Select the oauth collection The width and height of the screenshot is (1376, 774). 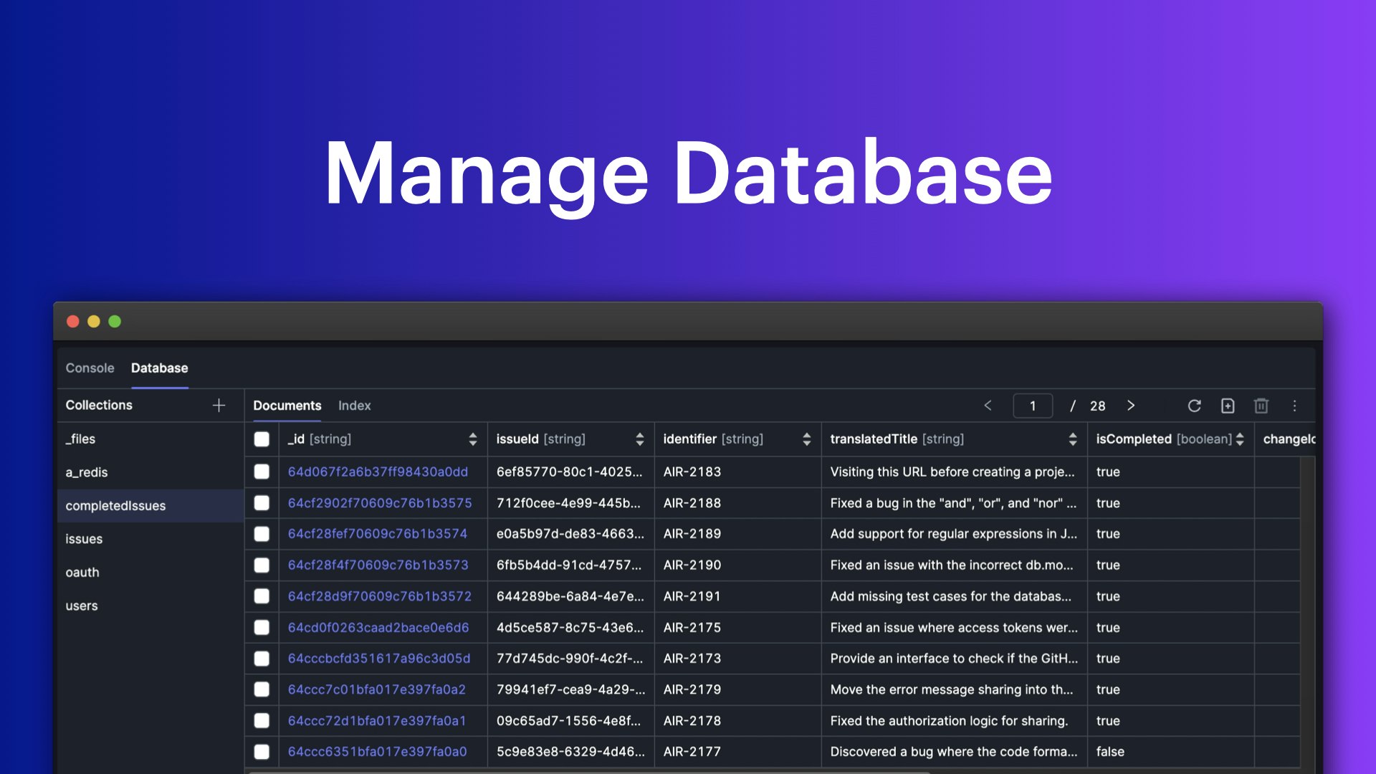point(150,573)
